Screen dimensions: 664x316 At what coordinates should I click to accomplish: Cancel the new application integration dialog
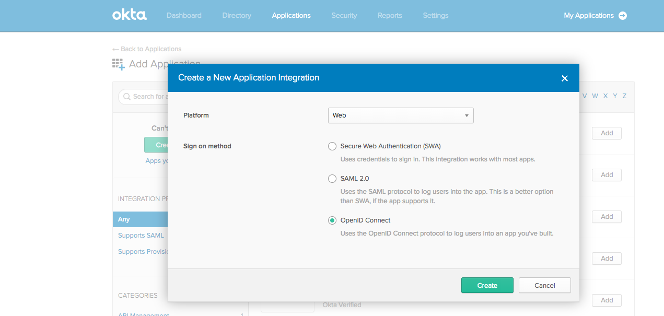pos(544,285)
